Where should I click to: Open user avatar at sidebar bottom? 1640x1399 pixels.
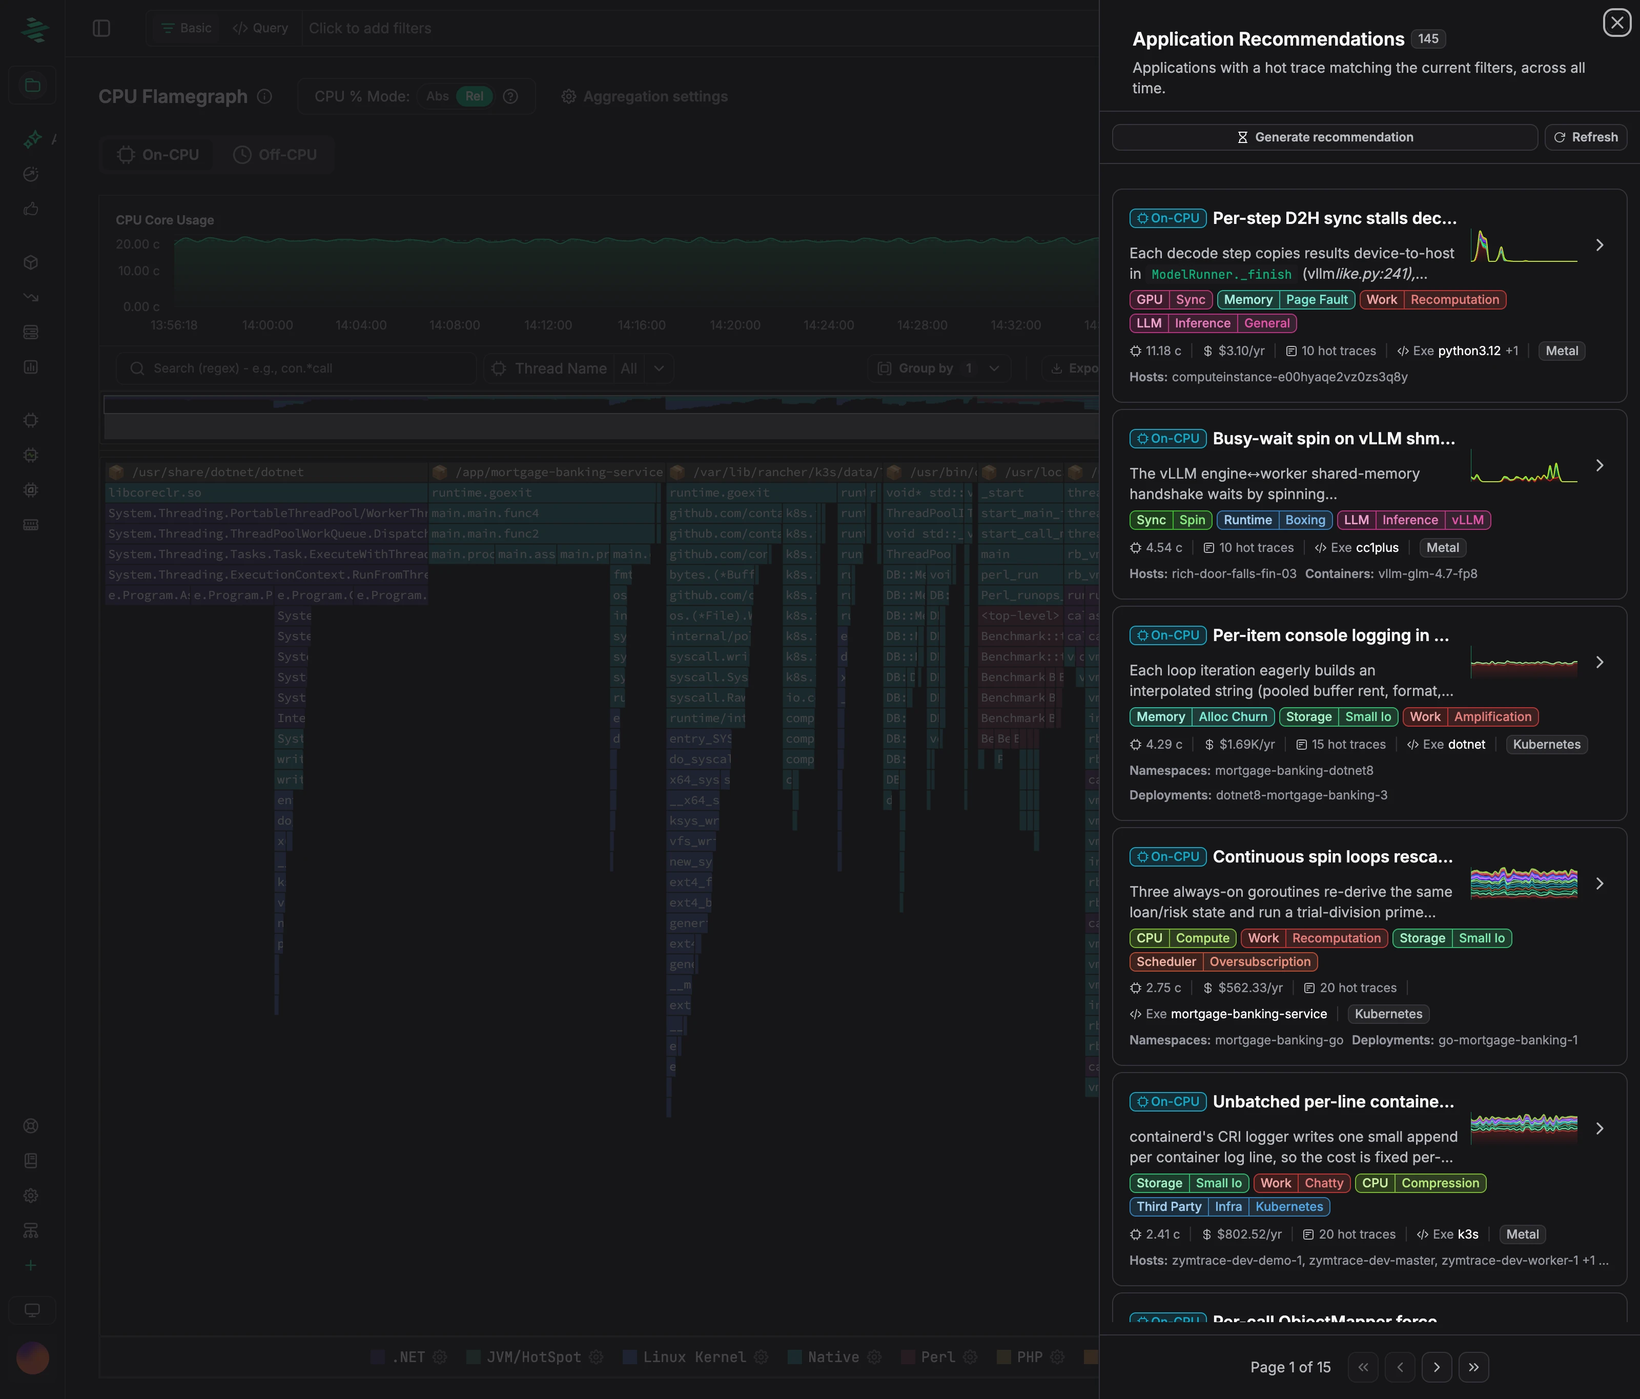tap(32, 1359)
